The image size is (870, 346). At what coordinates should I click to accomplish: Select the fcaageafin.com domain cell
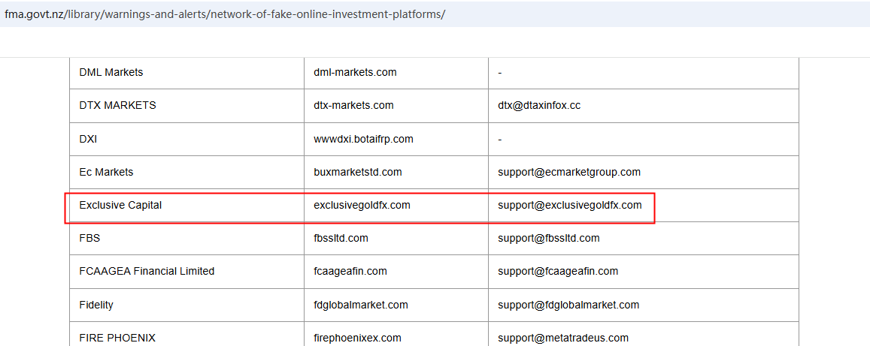click(x=396, y=271)
